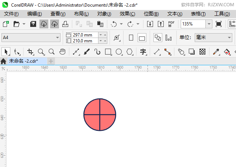Click the Publish to PDF icon

tap(171, 24)
